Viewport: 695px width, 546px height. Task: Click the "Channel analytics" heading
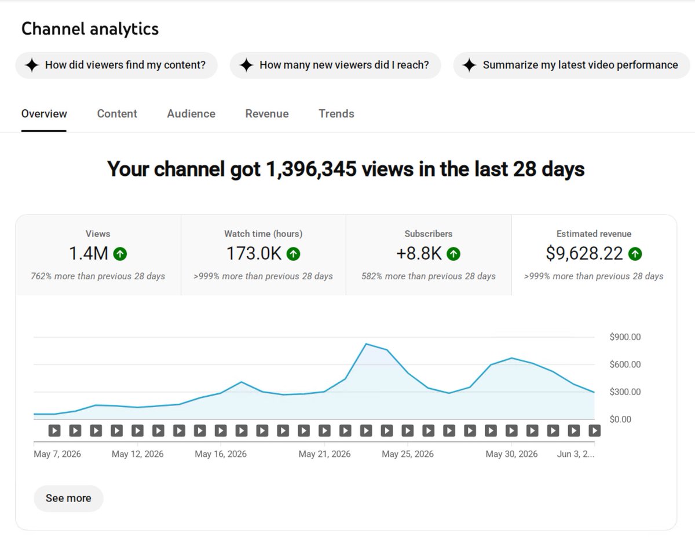coord(90,29)
